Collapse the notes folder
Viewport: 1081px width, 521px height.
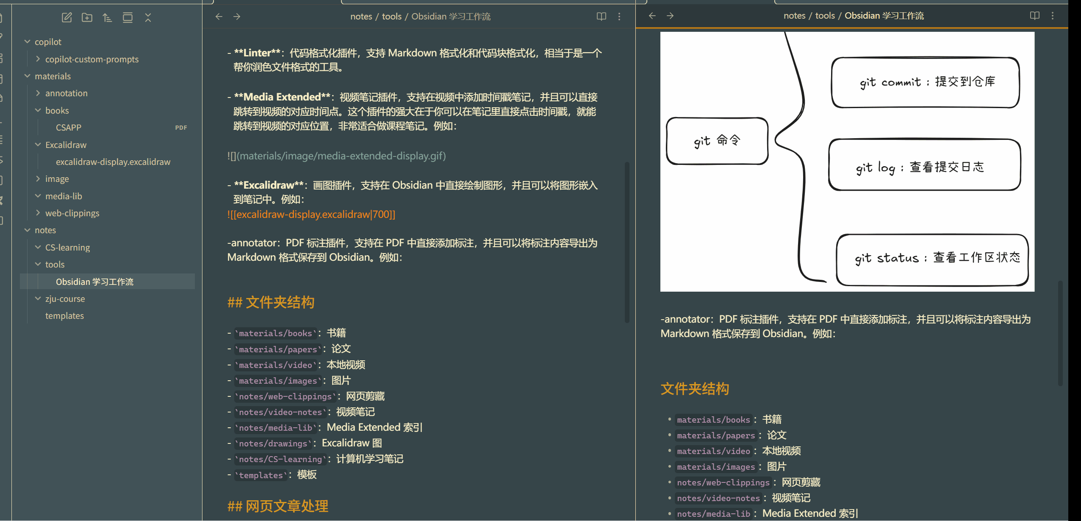click(28, 230)
